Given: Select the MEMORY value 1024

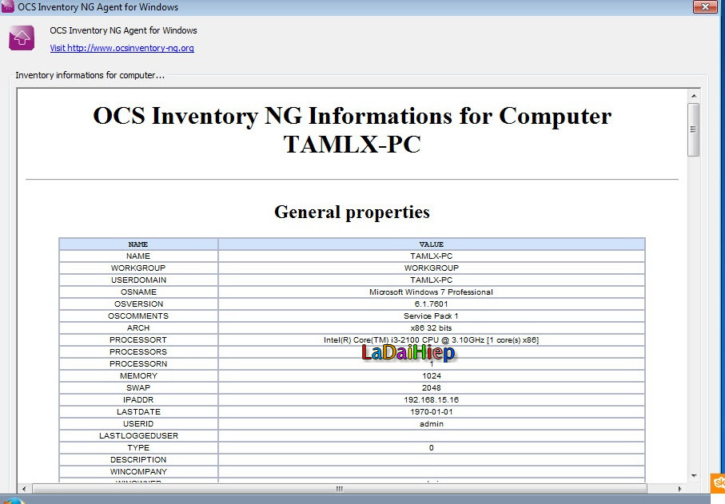Looking at the screenshot, I should [x=432, y=376].
